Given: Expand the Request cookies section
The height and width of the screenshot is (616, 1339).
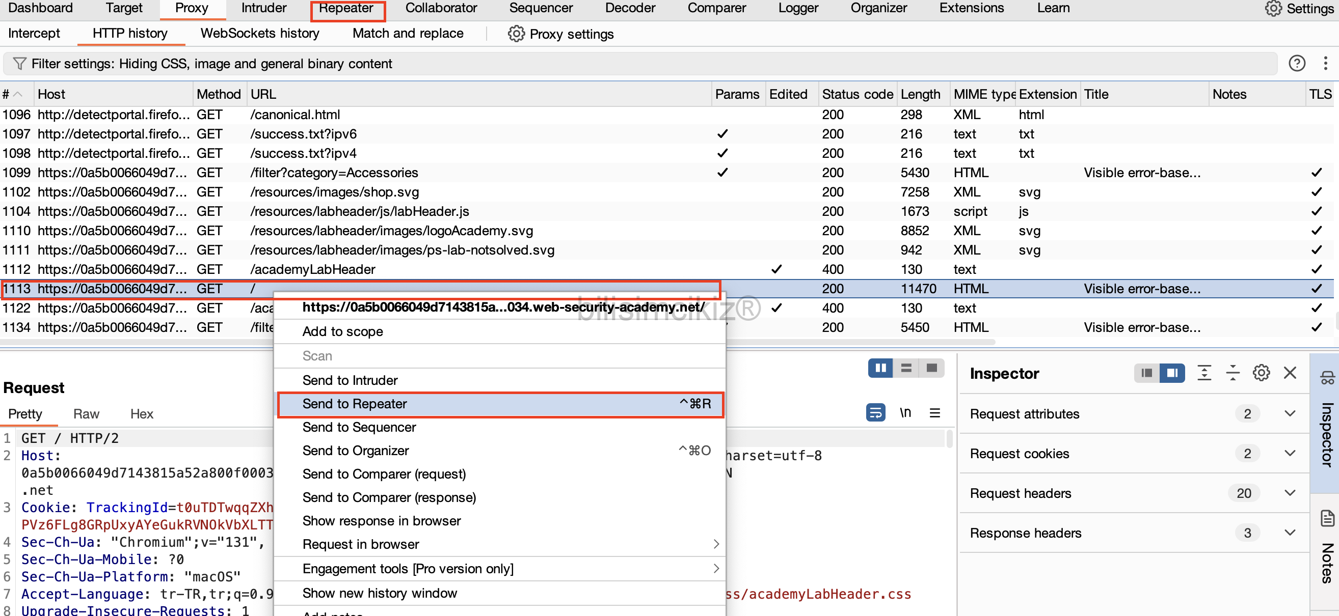Looking at the screenshot, I should point(1289,454).
